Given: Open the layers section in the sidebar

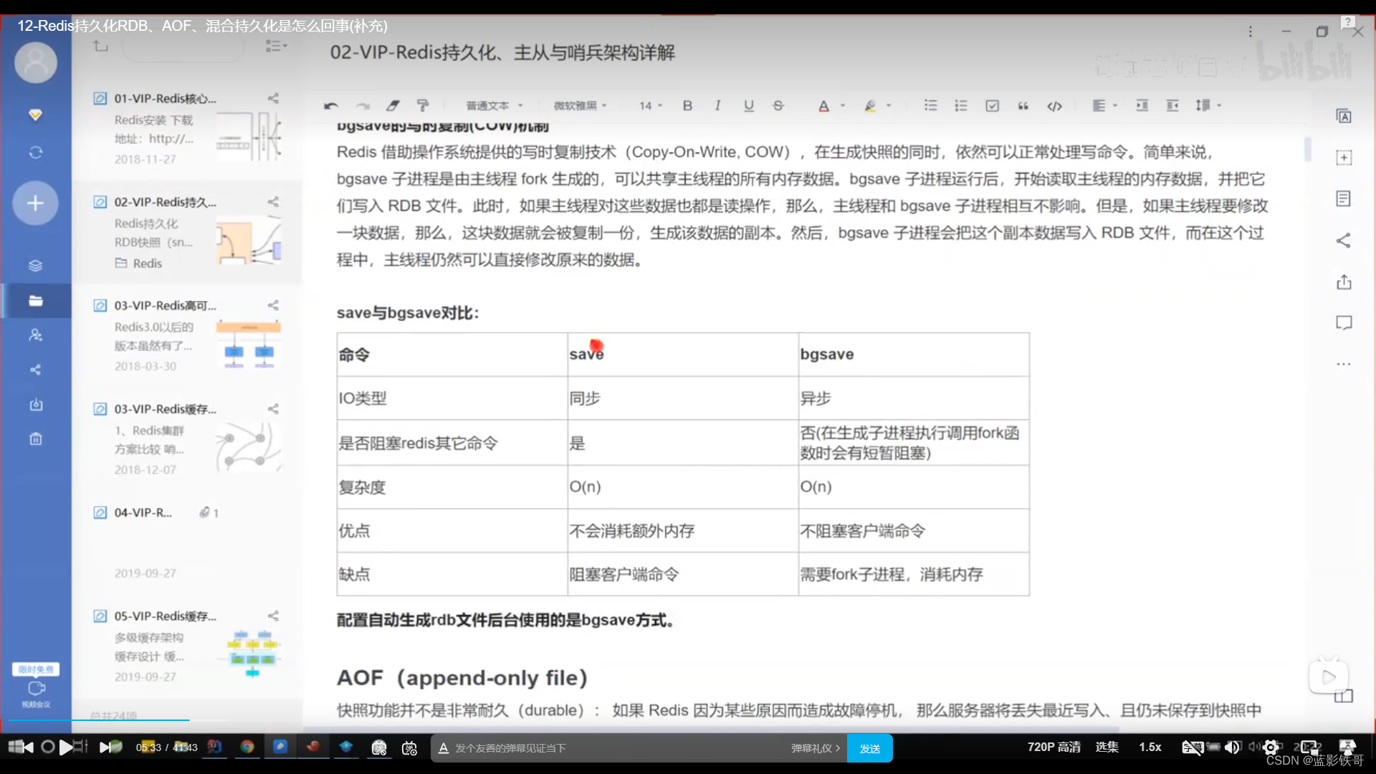Looking at the screenshot, I should click(35, 265).
